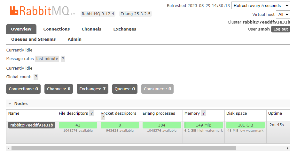This screenshot has height=151, width=297.
Task: Click the scrollbar left arrow
Action: point(9,148)
